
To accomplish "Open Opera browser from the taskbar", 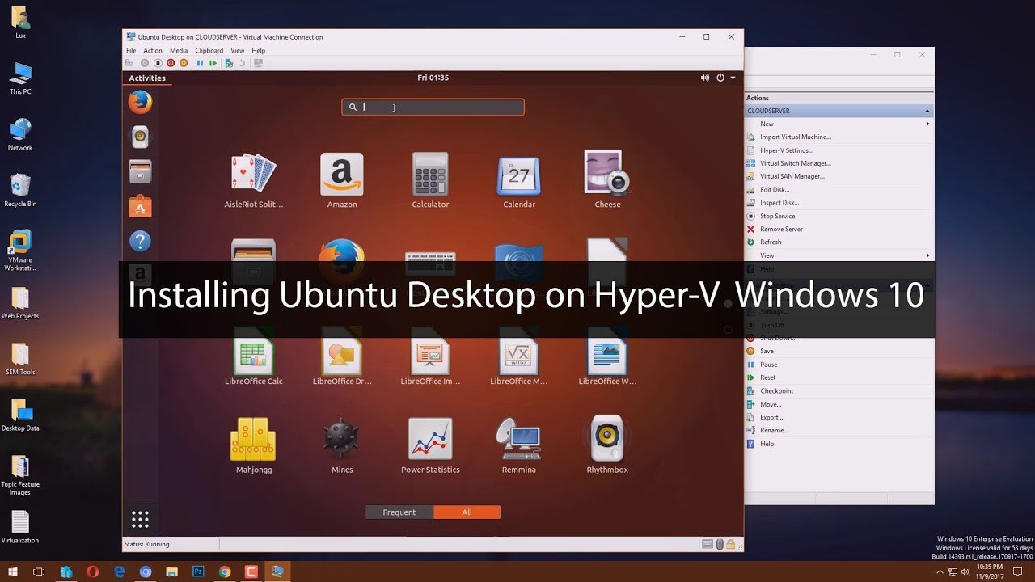I will 92,571.
